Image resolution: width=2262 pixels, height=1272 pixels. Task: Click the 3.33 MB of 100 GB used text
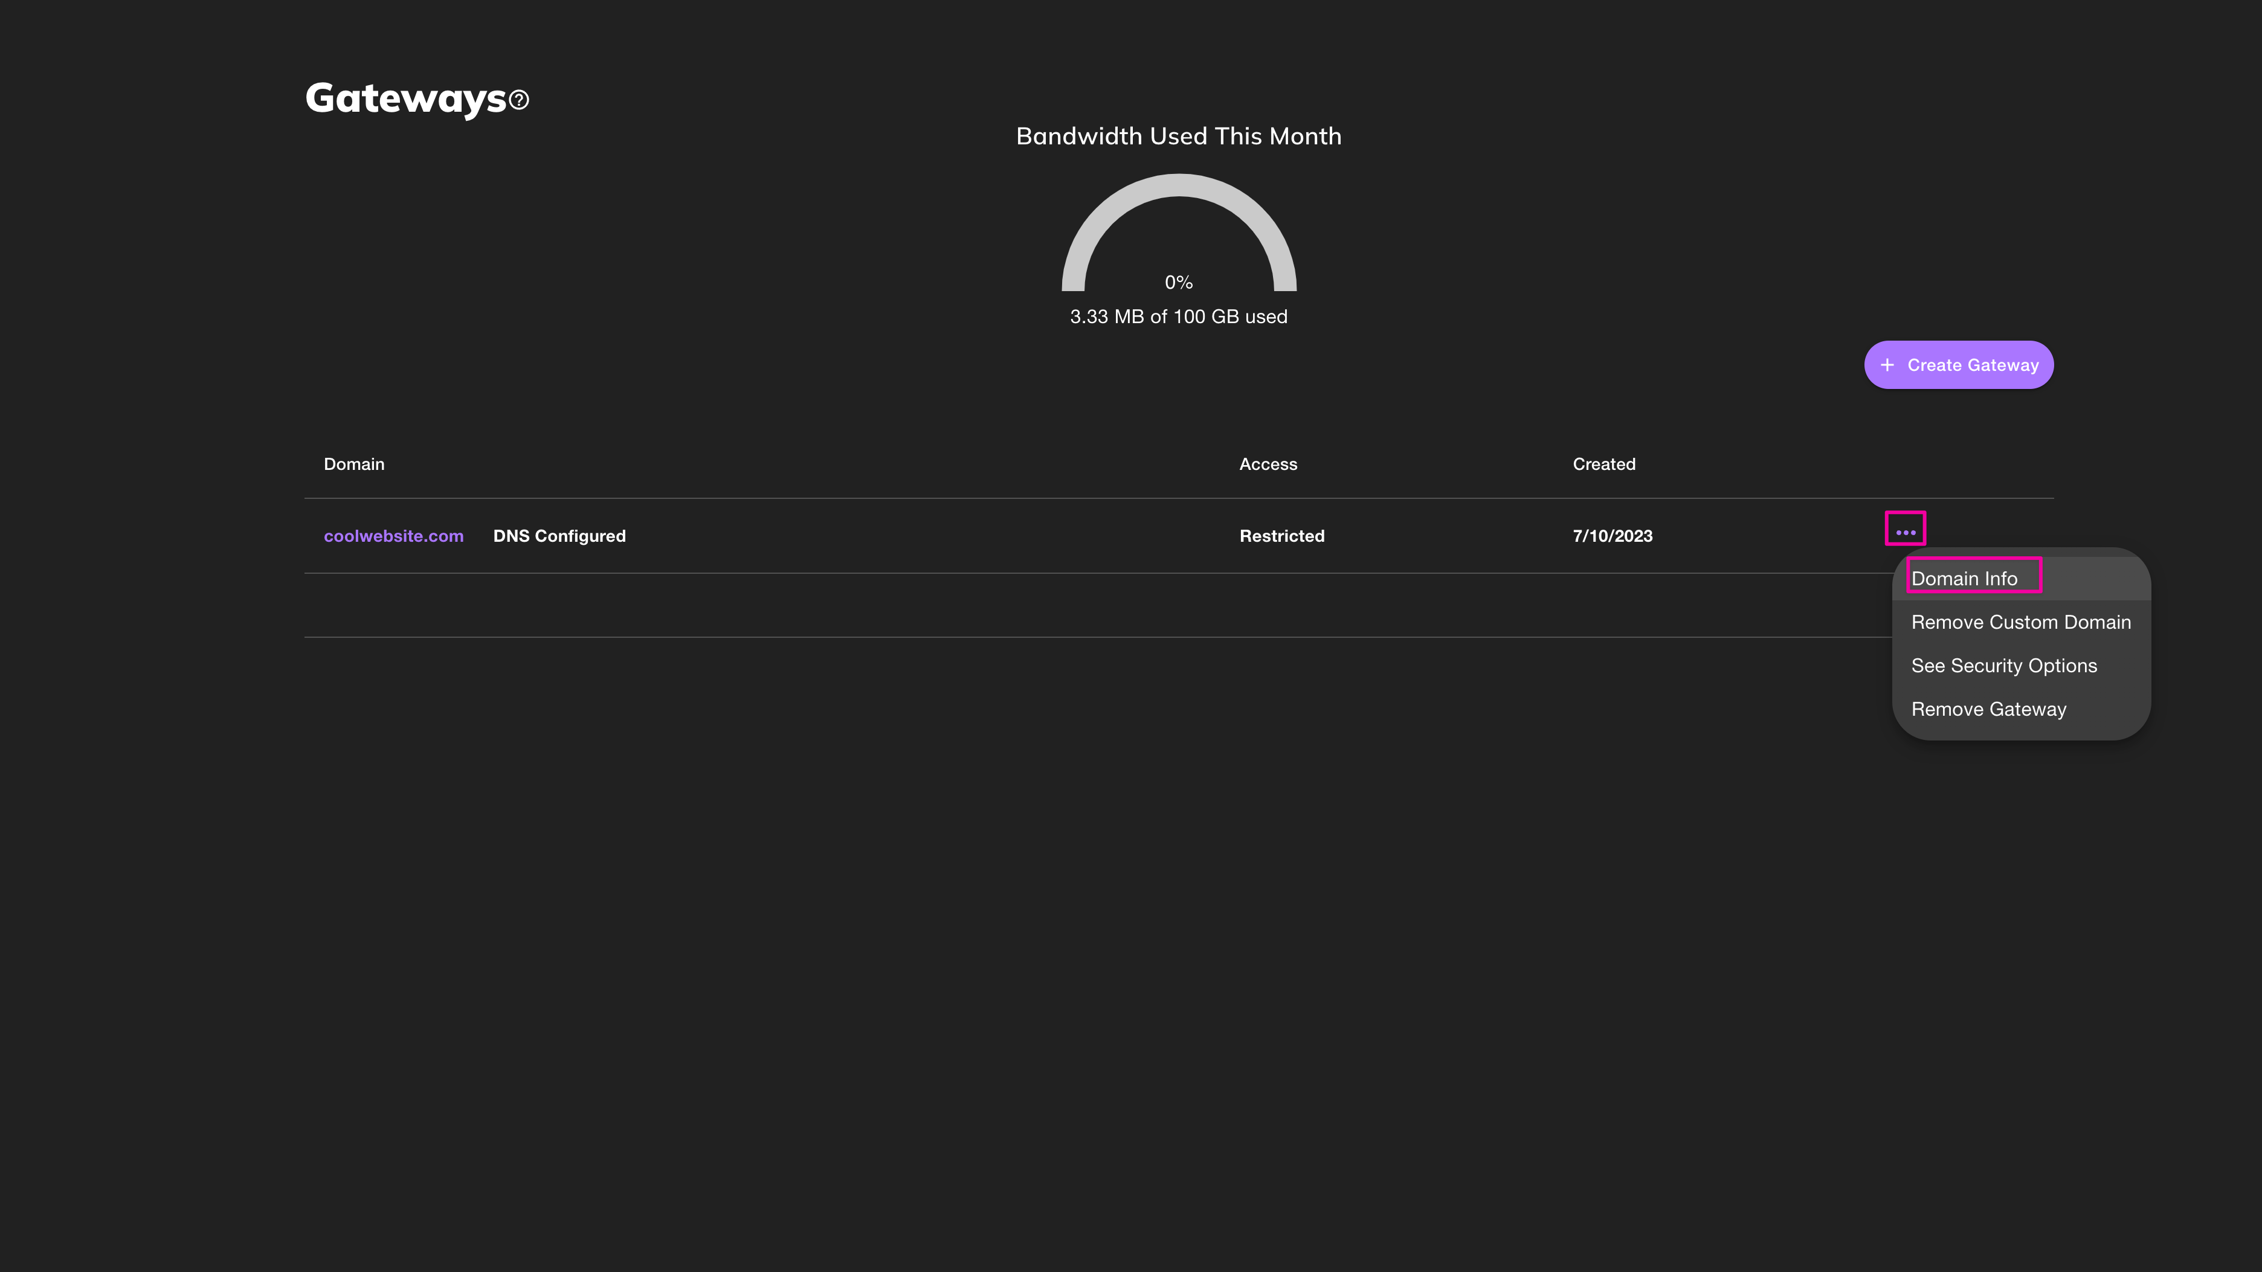[x=1178, y=317]
